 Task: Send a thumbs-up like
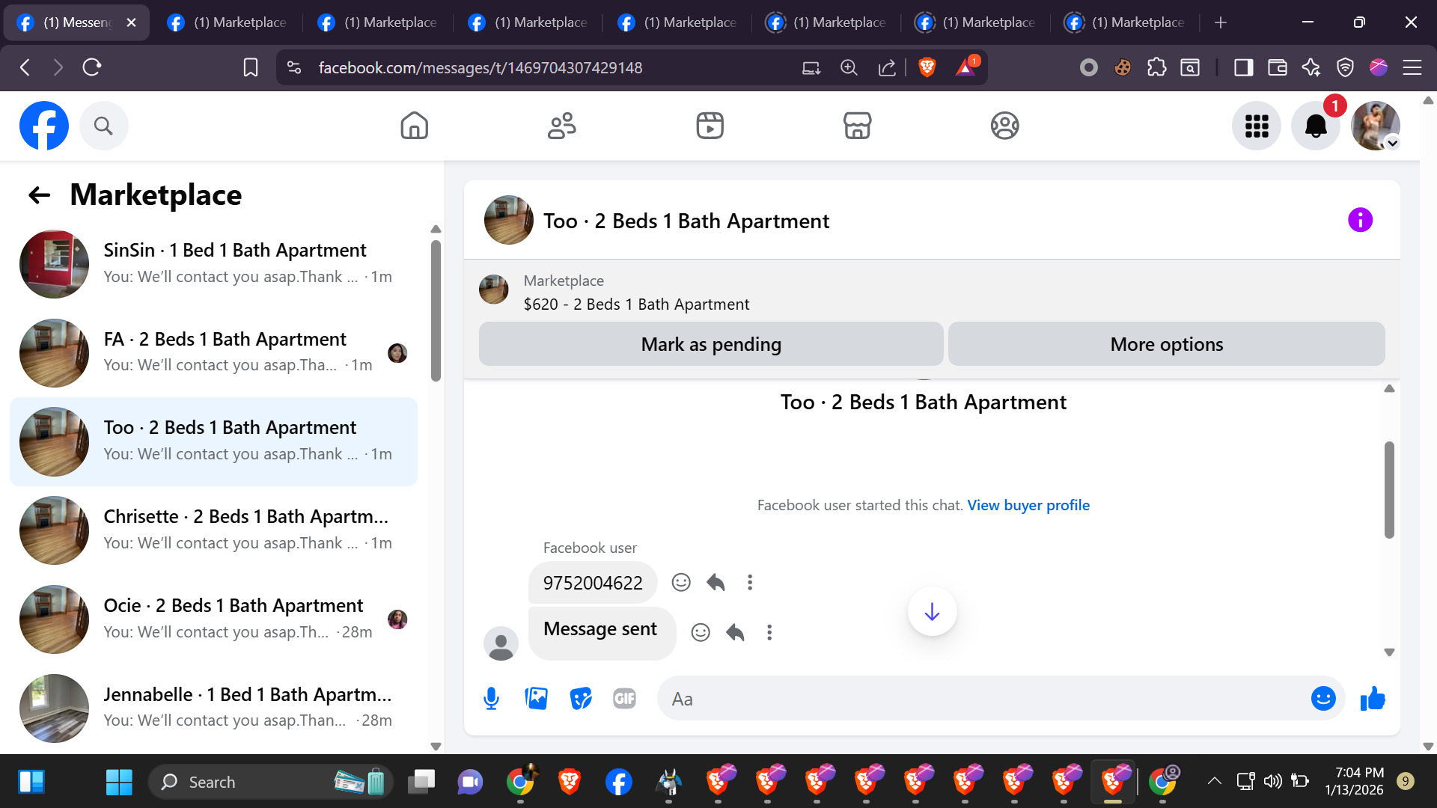pyautogui.click(x=1373, y=699)
